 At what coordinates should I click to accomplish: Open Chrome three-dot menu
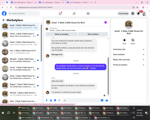147,7
